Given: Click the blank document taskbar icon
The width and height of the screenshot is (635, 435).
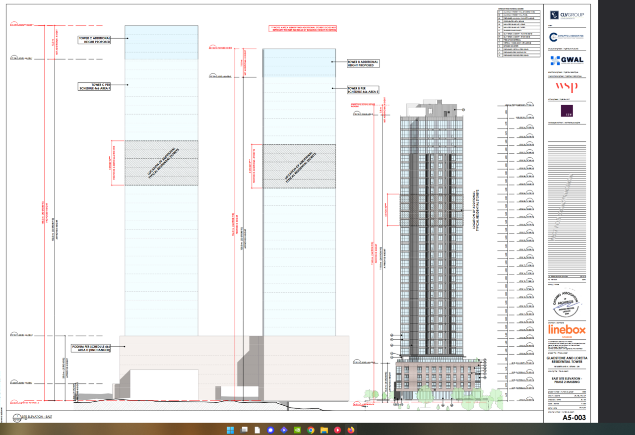Looking at the screenshot, I should click(257, 429).
